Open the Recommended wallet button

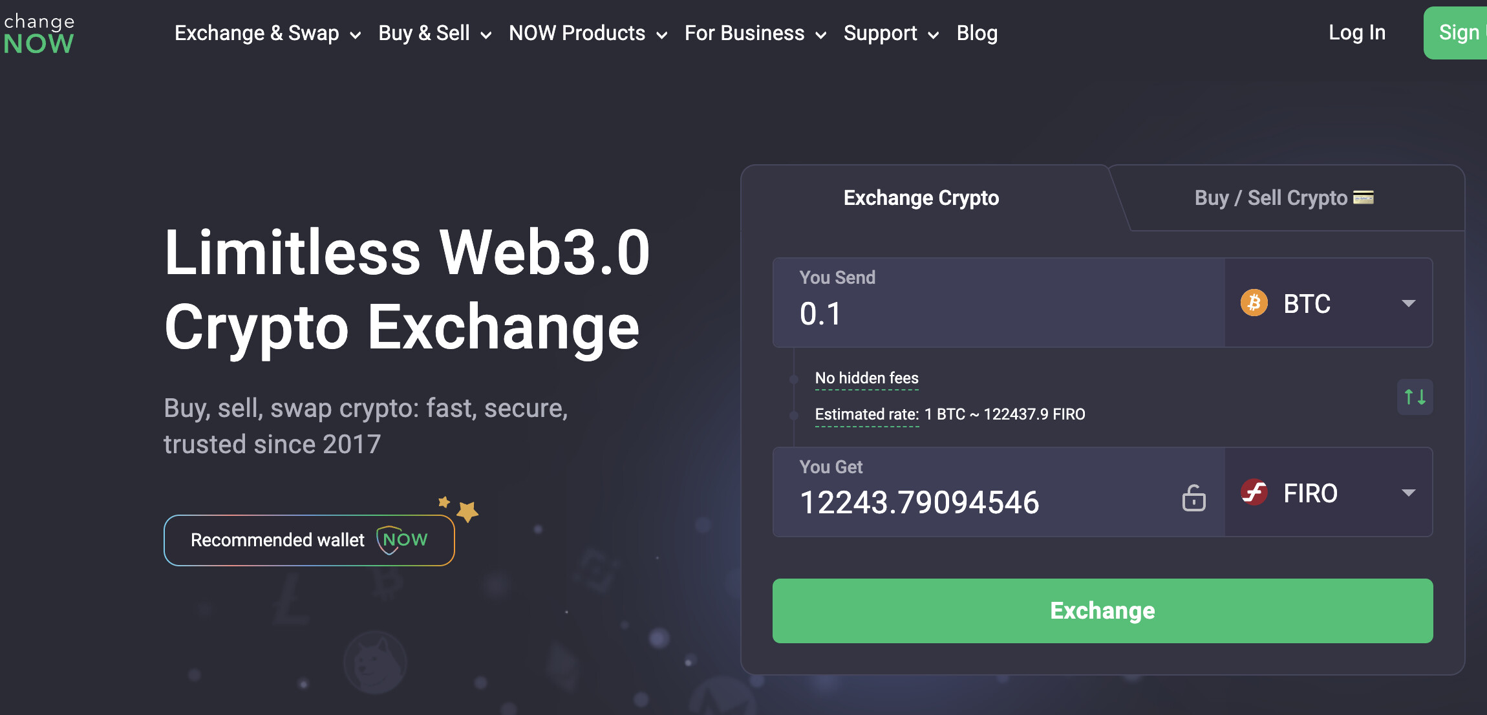pos(309,540)
